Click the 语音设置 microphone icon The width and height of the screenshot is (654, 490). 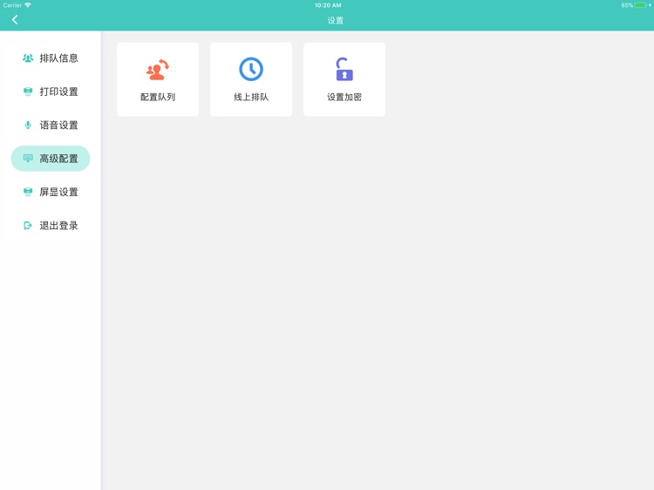click(28, 125)
